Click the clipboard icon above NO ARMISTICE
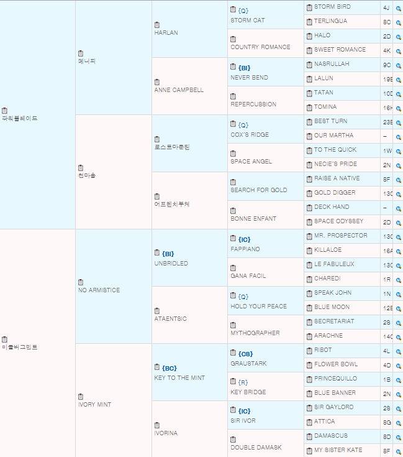 81,282
